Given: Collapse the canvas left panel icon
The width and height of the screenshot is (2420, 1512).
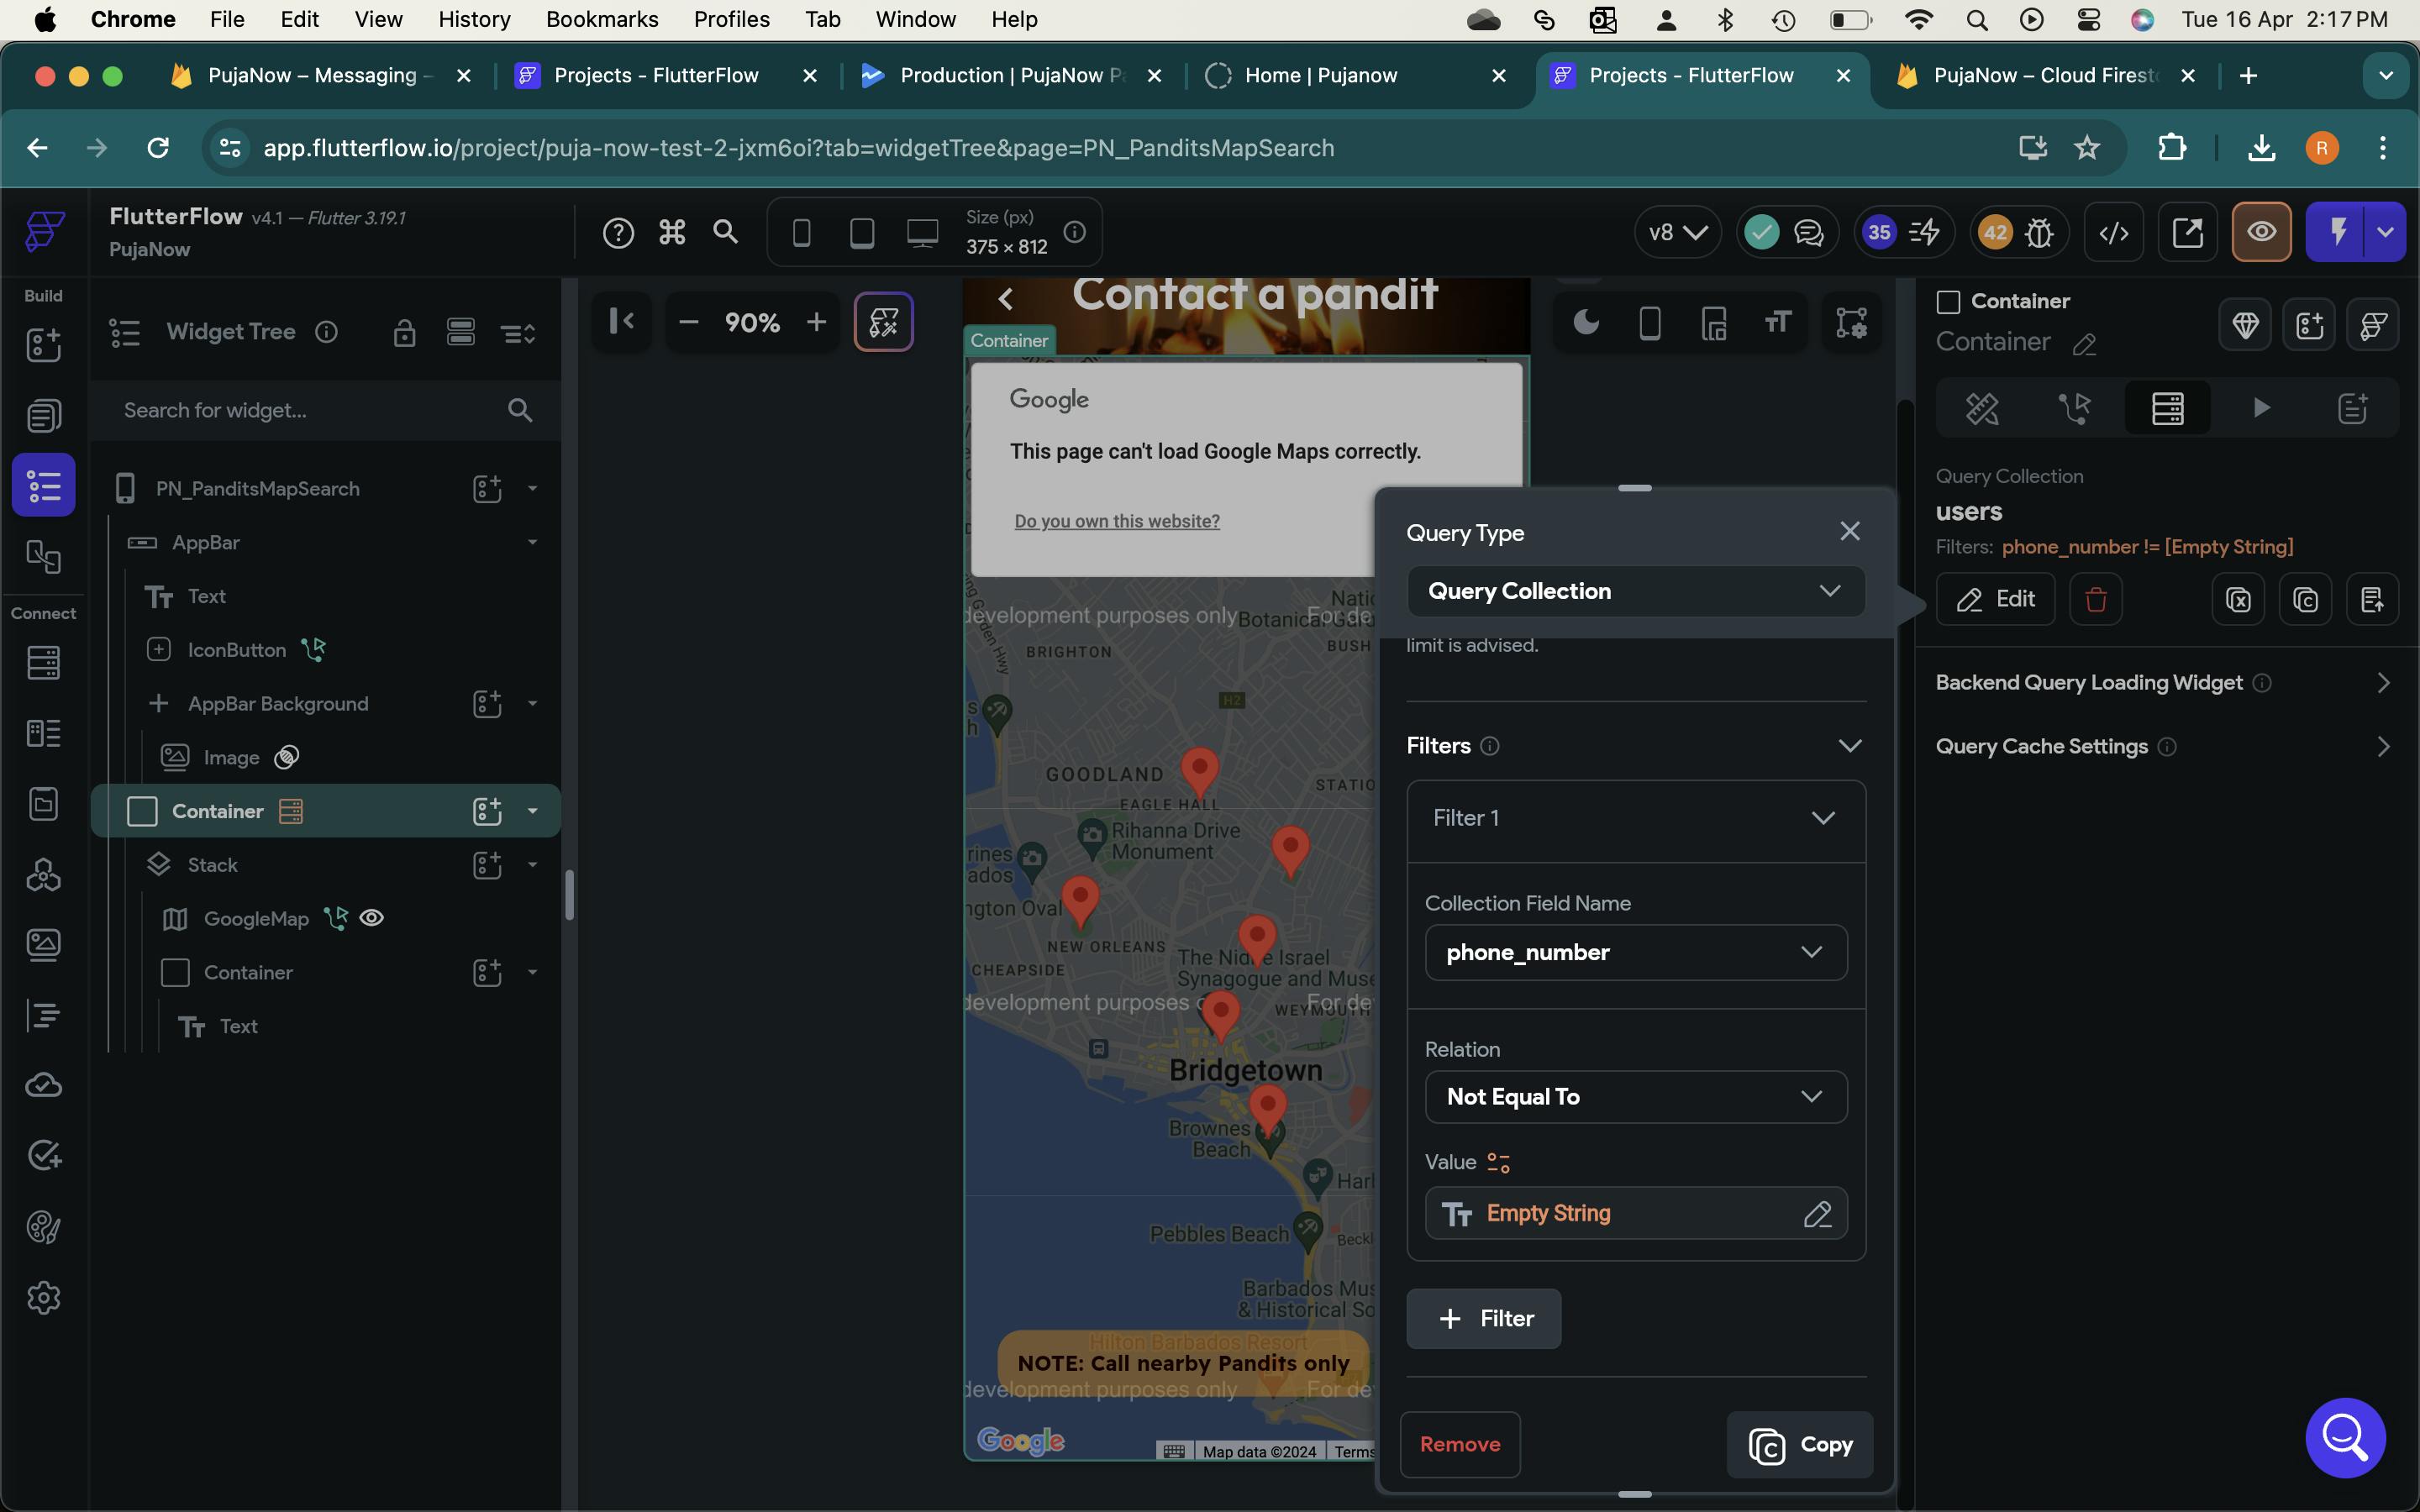Looking at the screenshot, I should [x=621, y=322].
